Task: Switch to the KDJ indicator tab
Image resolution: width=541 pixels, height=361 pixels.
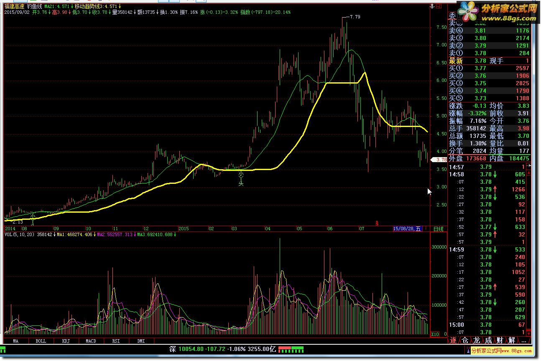Action: click(x=66, y=341)
